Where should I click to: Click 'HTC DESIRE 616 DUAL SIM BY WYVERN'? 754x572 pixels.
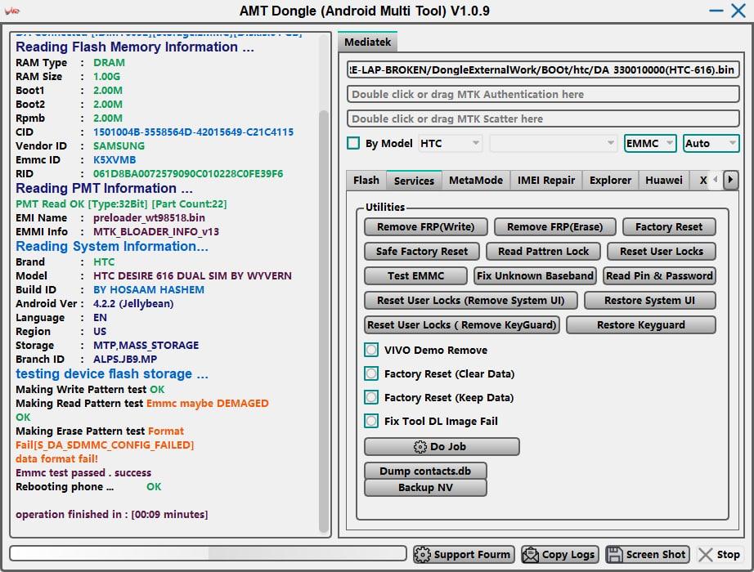click(x=192, y=276)
